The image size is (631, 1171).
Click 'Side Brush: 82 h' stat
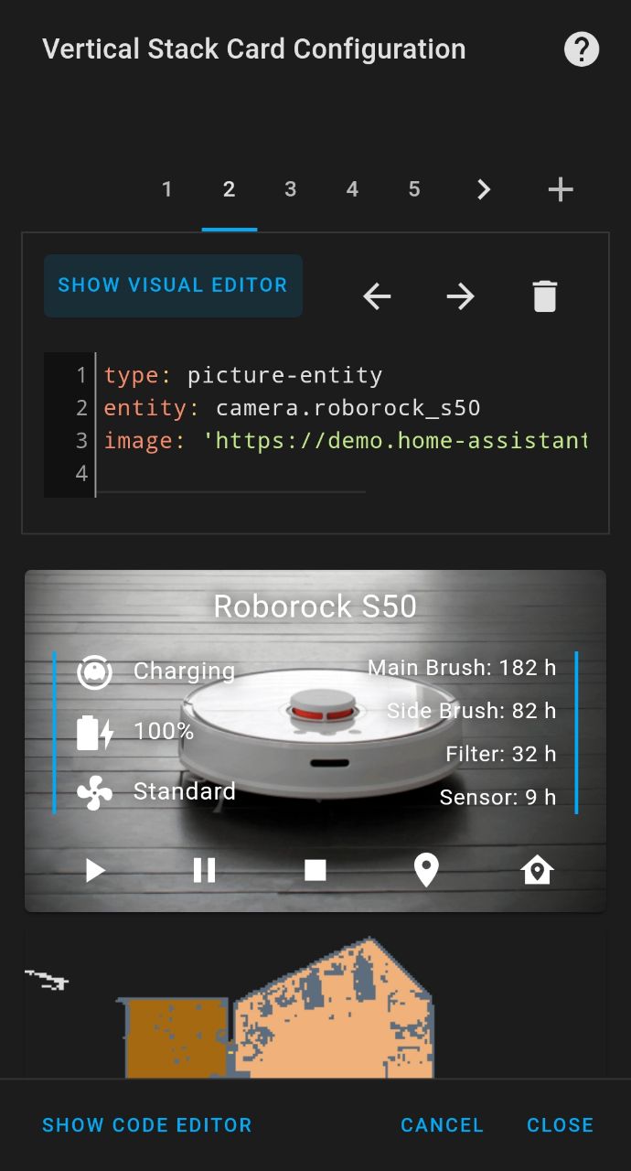[x=471, y=711]
